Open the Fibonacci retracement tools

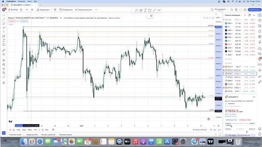coord(4,24)
